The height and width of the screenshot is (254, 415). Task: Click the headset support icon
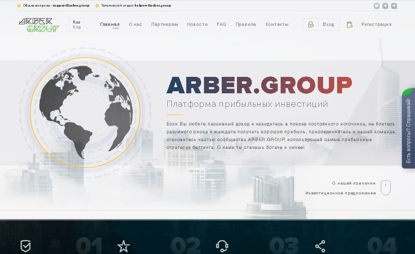(x=222, y=246)
